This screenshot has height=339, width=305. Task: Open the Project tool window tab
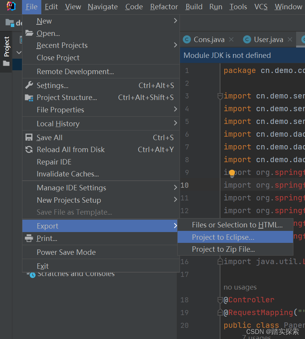click(x=6, y=51)
